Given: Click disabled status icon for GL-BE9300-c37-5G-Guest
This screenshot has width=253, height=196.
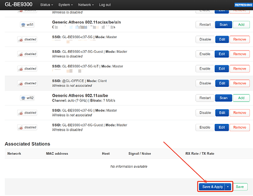Looking at the screenshot, I should (x=27, y=54).
